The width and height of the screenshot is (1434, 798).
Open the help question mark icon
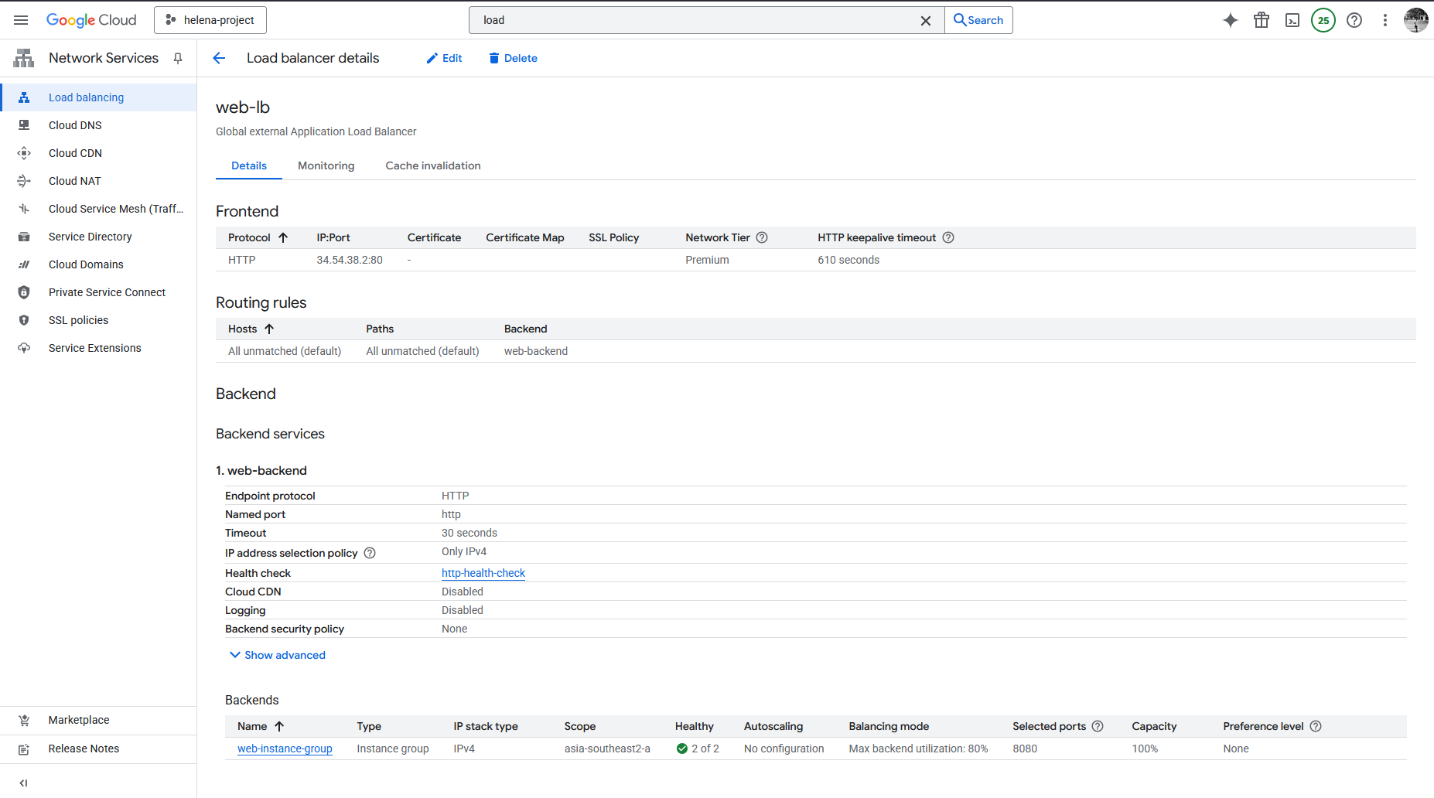click(x=1354, y=20)
